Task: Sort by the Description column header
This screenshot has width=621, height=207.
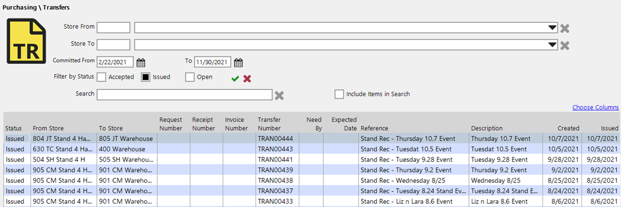Action: 487,128
